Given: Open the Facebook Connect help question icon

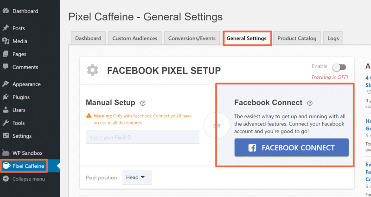Looking at the screenshot, I should [x=310, y=103].
